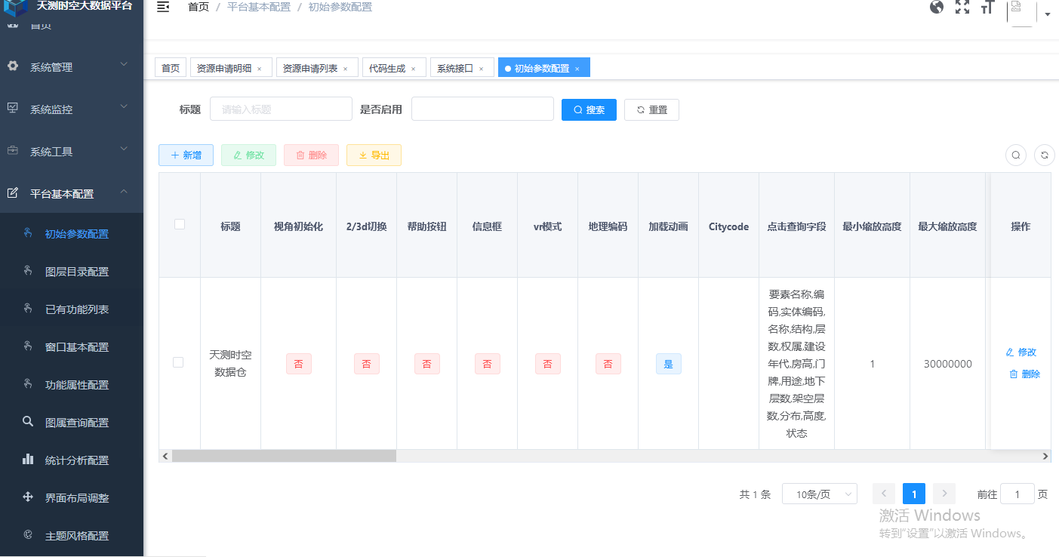Click the 统计分析配置 bar chart icon
The height and width of the screenshot is (557, 1059).
pyautogui.click(x=28, y=460)
